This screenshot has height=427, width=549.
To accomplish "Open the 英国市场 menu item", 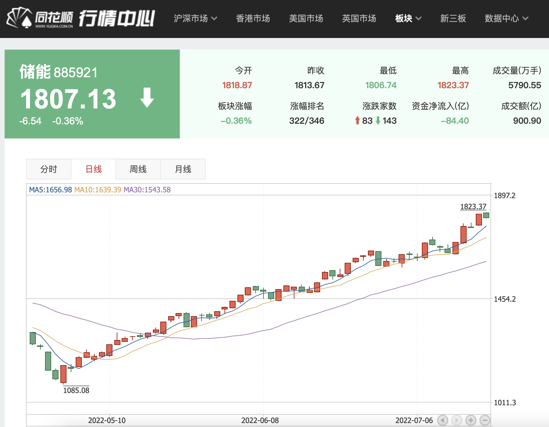I will coord(359,18).
